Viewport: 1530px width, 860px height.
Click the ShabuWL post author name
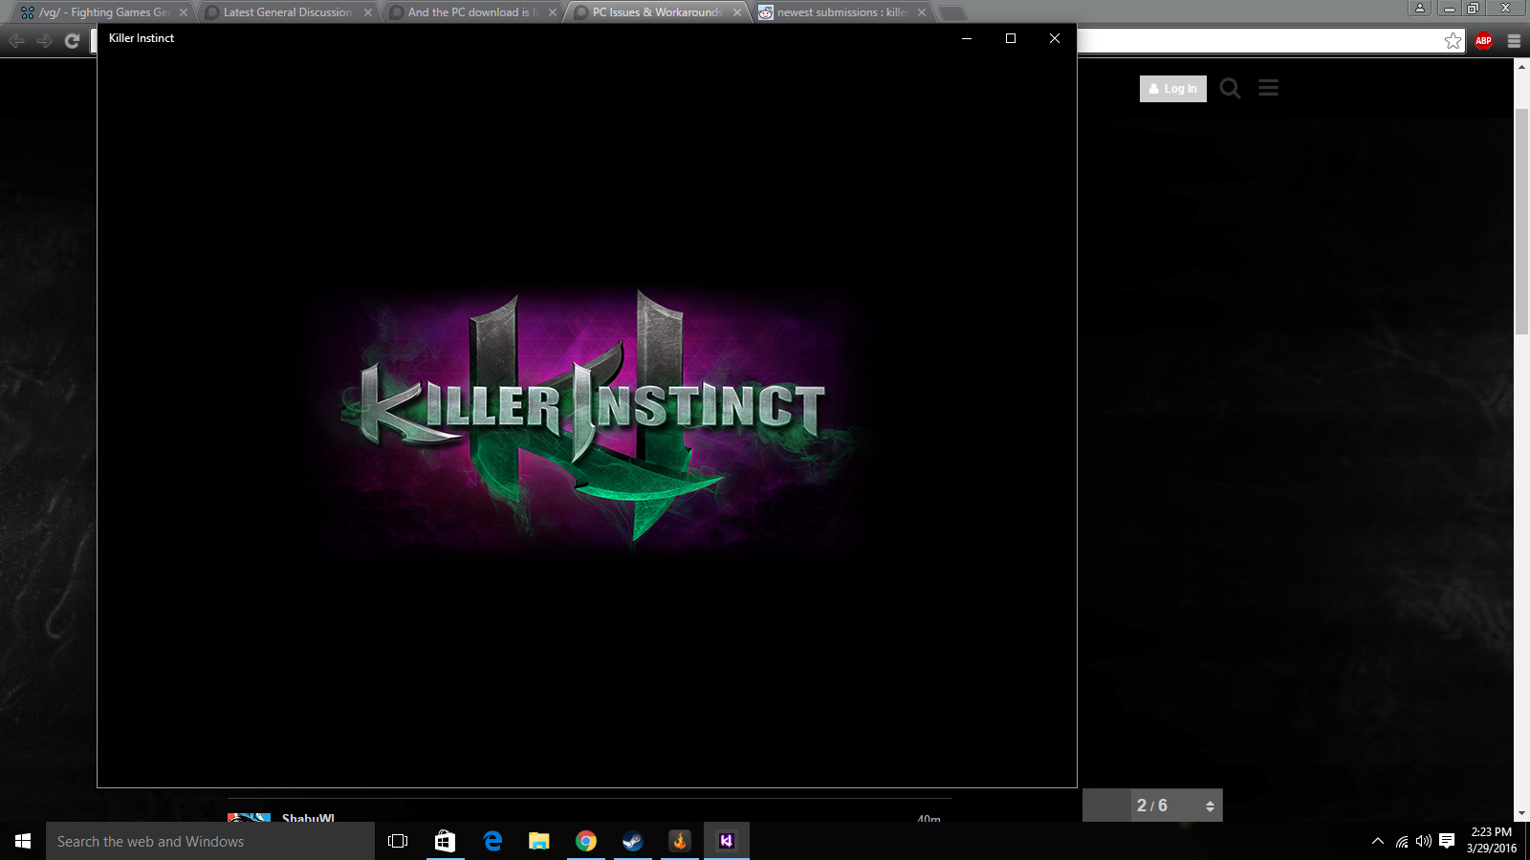(x=308, y=818)
